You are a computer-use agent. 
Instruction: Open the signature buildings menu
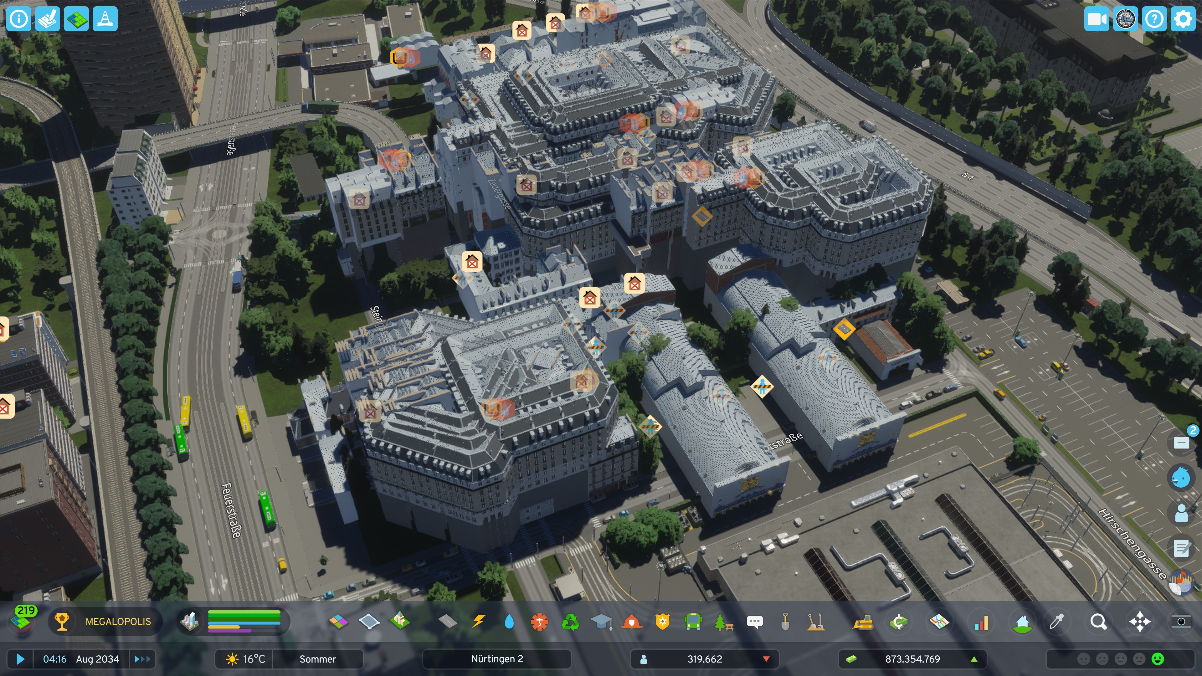pyautogui.click(x=400, y=622)
